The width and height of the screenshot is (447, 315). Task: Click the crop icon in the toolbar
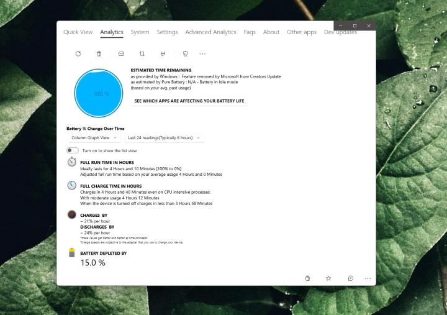[142, 54]
